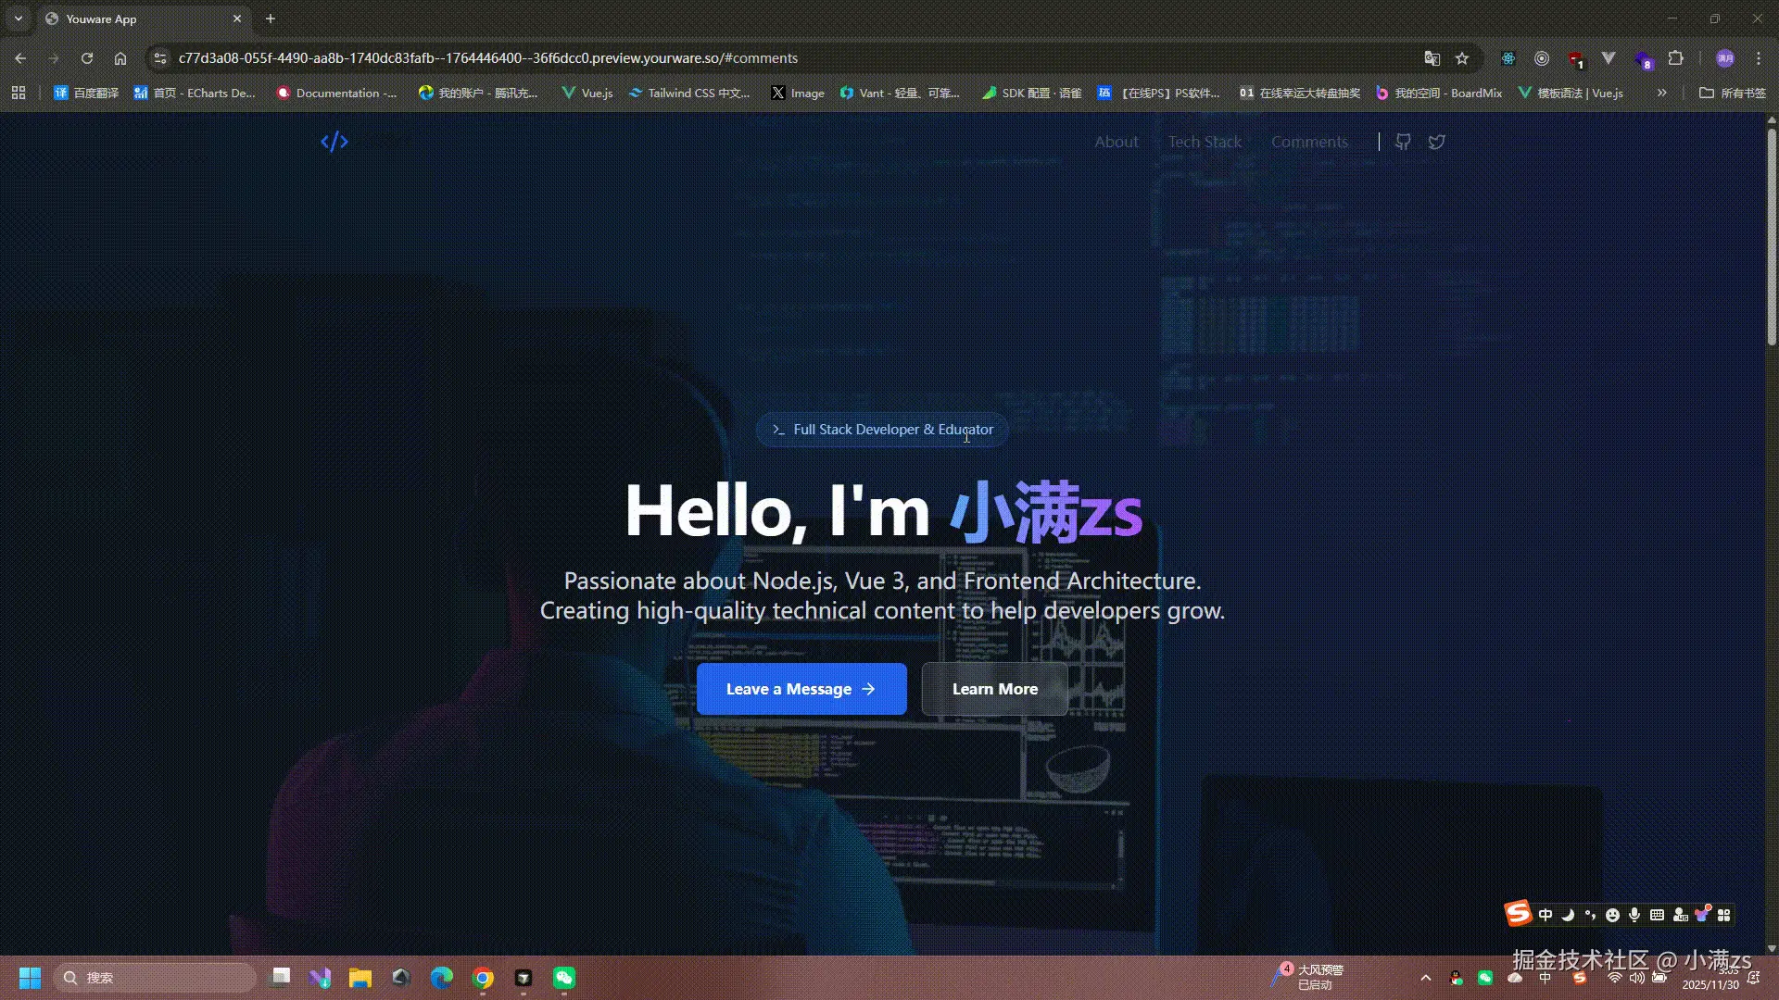Screen dimensions: 1779x1000
Task: Open the browser extensions puzzle icon
Action: [x=1675, y=58]
